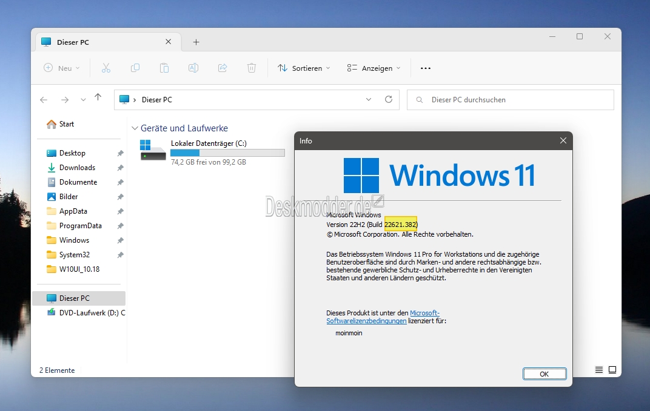The height and width of the screenshot is (411, 650).
Task: Unpin Desktop from quick access
Action: tap(120, 153)
